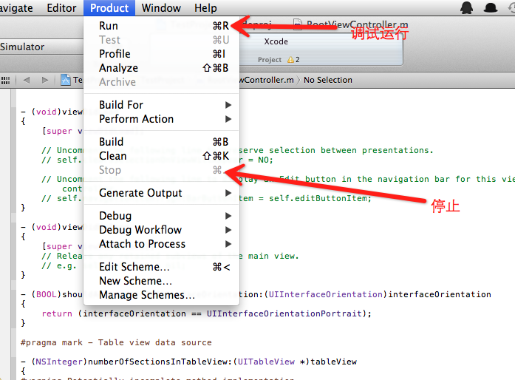Image resolution: width=515 pixels, height=380 pixels.
Task: Click the jump bar back arrow
Action: 27,80
